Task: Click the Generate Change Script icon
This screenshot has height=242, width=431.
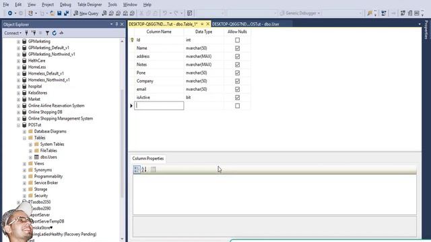Action: (384, 13)
